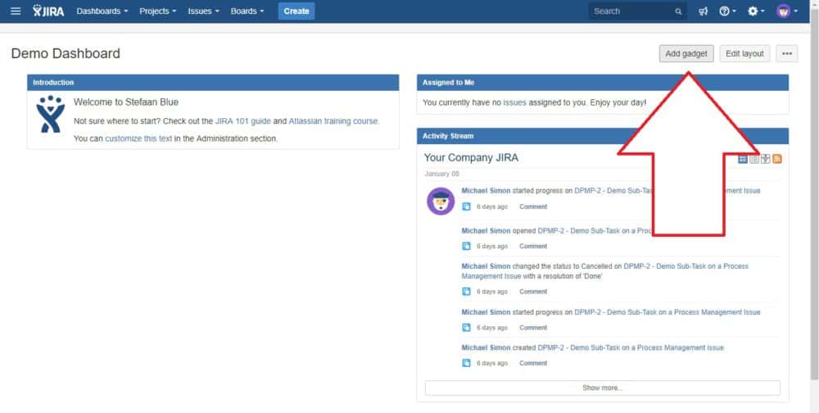Expand the Projects menu

point(158,11)
